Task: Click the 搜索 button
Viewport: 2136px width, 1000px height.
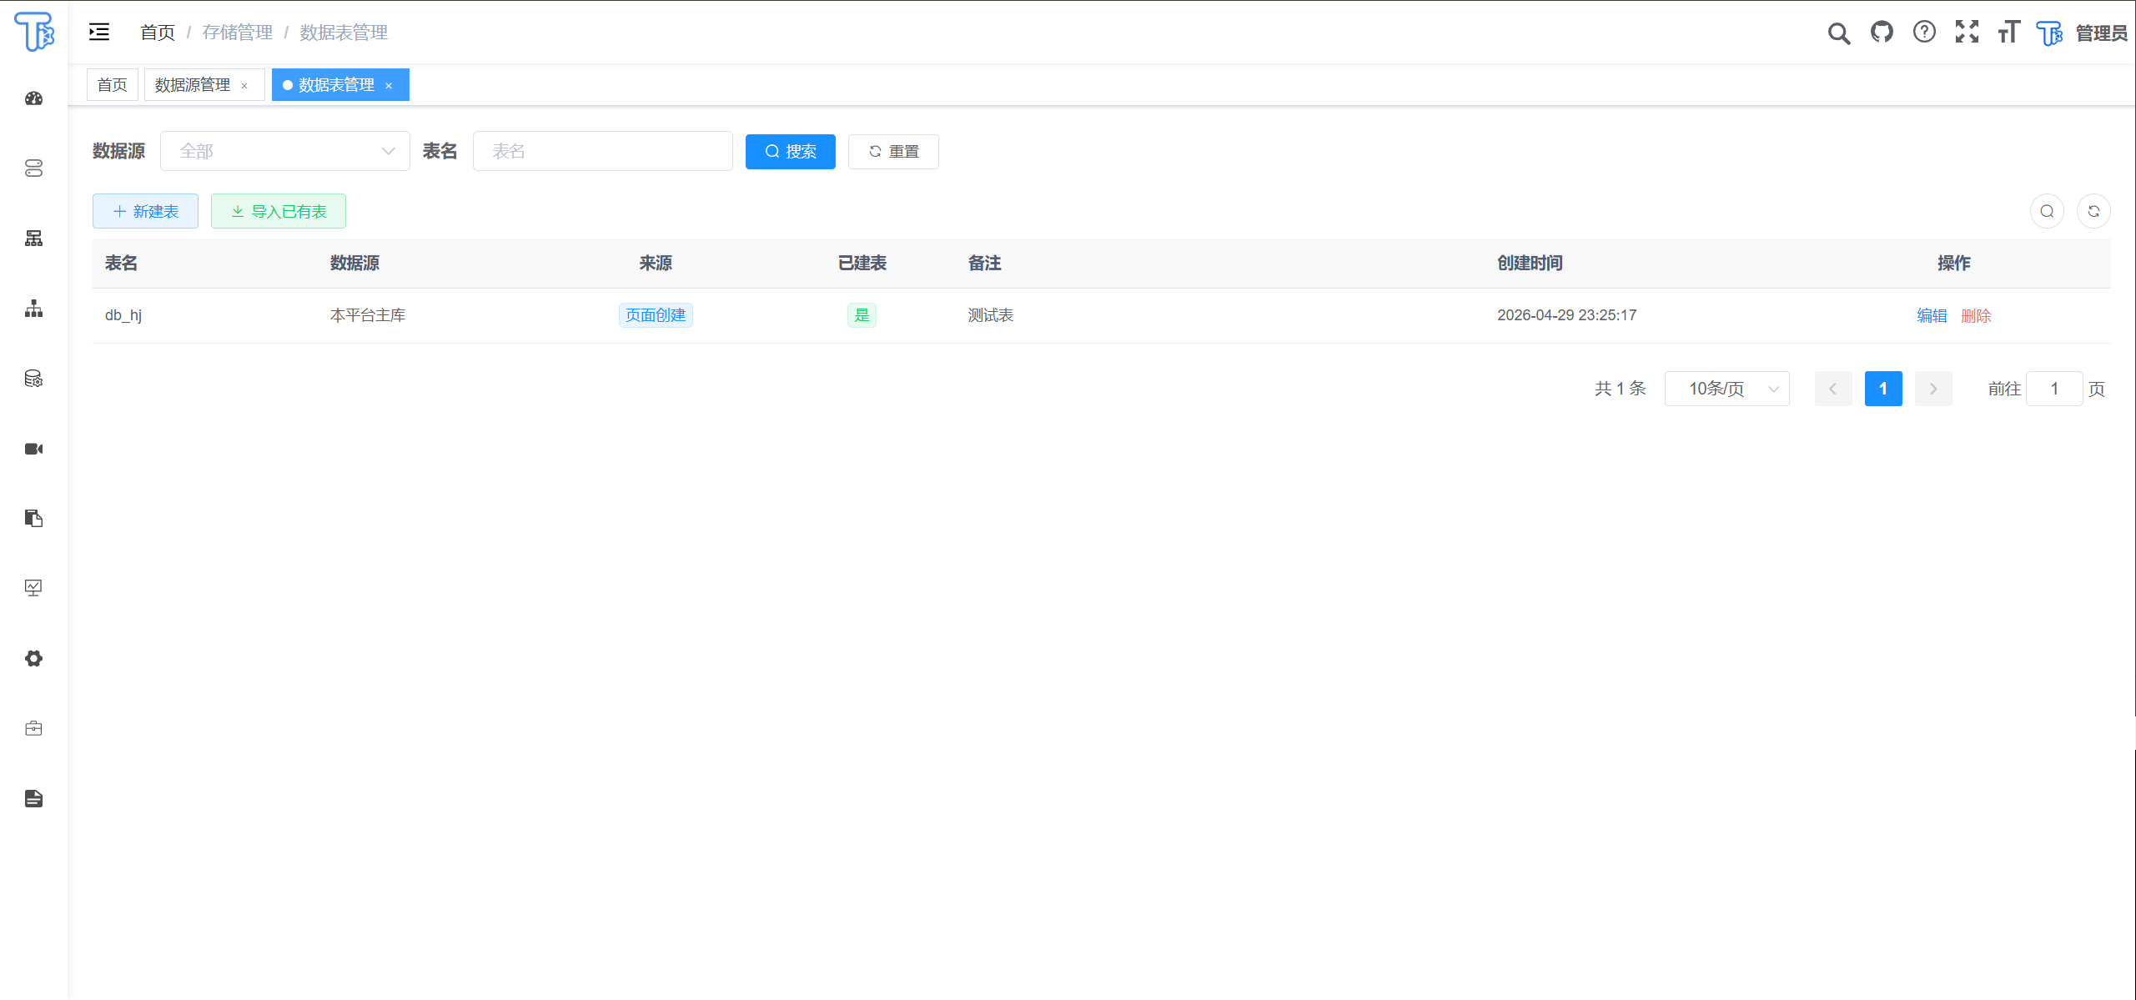Action: click(791, 152)
